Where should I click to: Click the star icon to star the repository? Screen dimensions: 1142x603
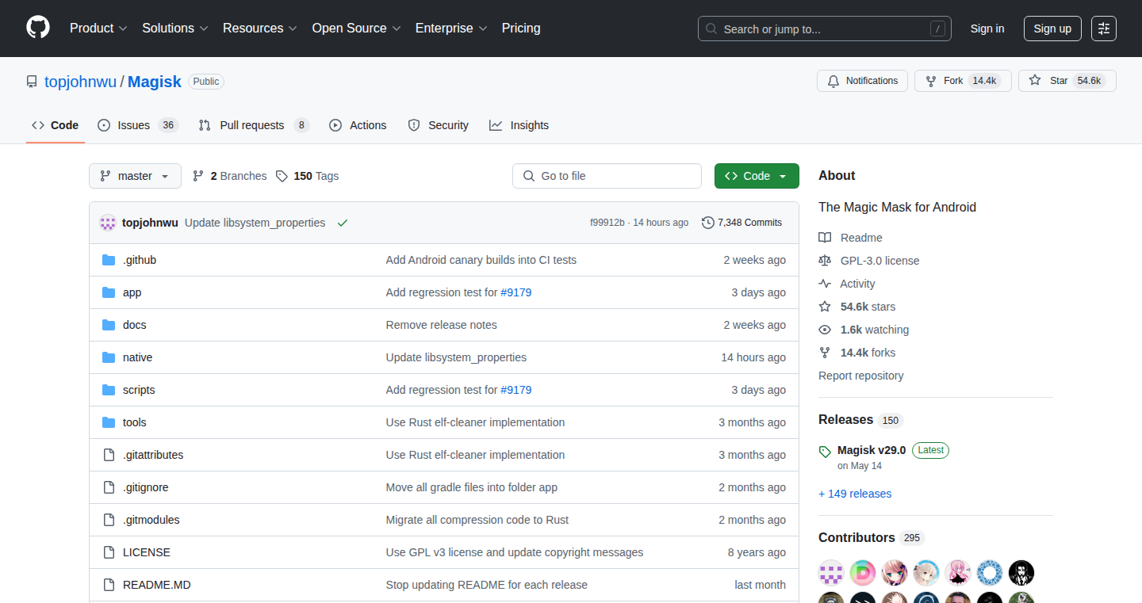pyautogui.click(x=1035, y=81)
